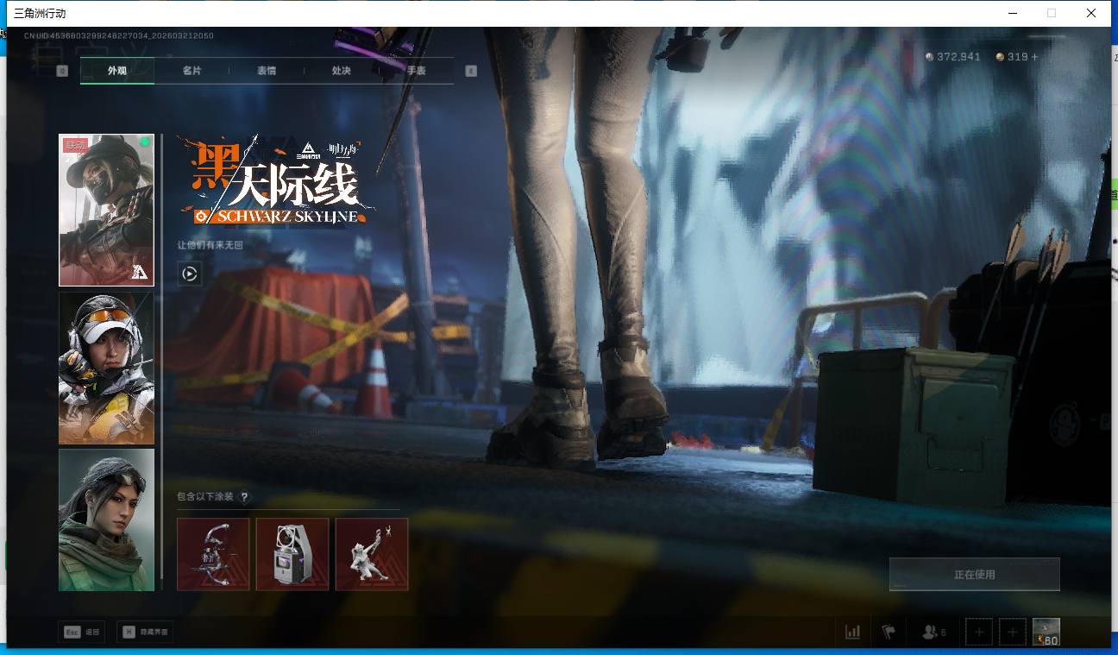
Task: Go to the 处决 tab
Action: pos(342,71)
